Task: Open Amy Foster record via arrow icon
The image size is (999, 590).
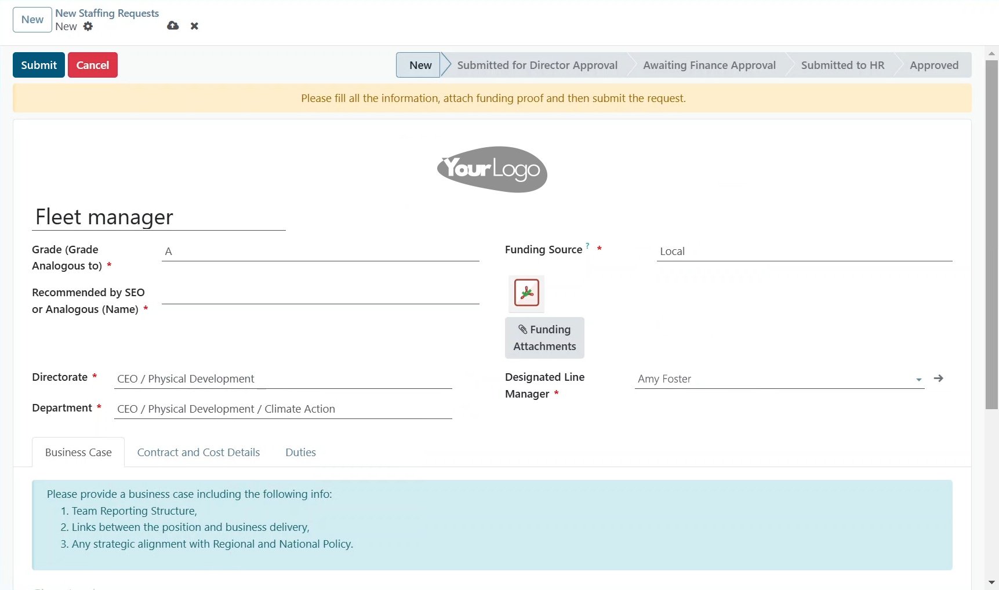Action: coord(939,378)
